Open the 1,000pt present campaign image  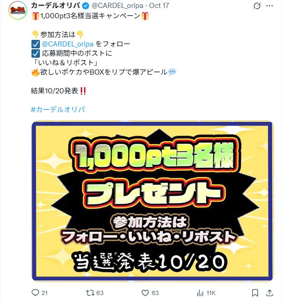[x=152, y=201]
